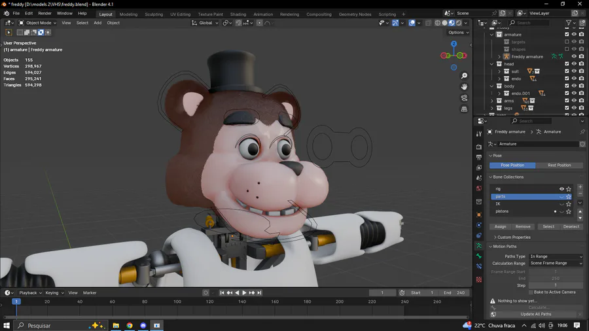Open the Bone properties tab (green bone)
Screen dimensions: 589x331
479,256
